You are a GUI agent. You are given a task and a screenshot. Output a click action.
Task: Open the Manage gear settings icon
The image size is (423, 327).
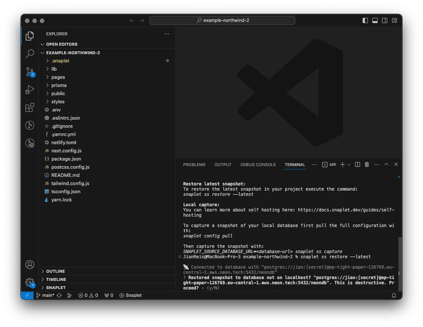point(30,282)
